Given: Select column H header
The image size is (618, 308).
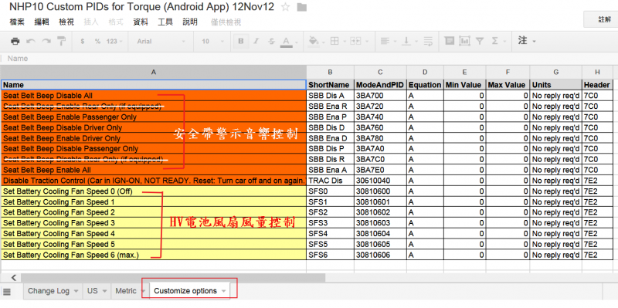Looking at the screenshot, I should tap(597, 72).
